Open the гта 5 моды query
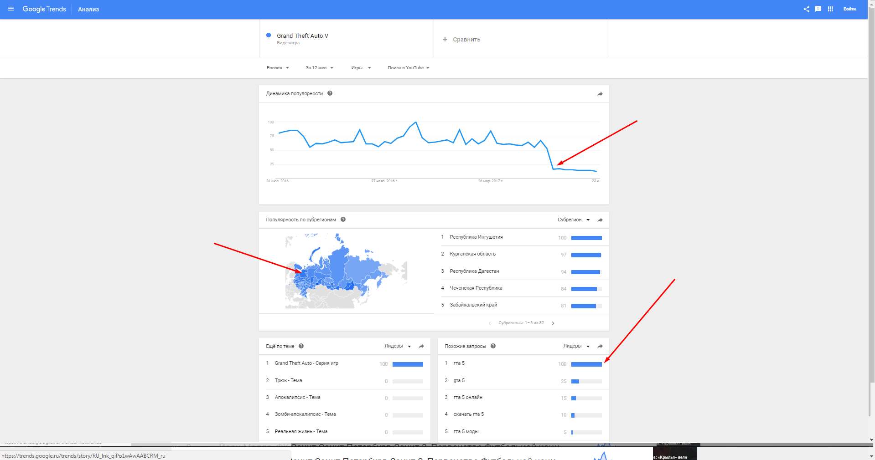875x460 pixels. point(466,432)
